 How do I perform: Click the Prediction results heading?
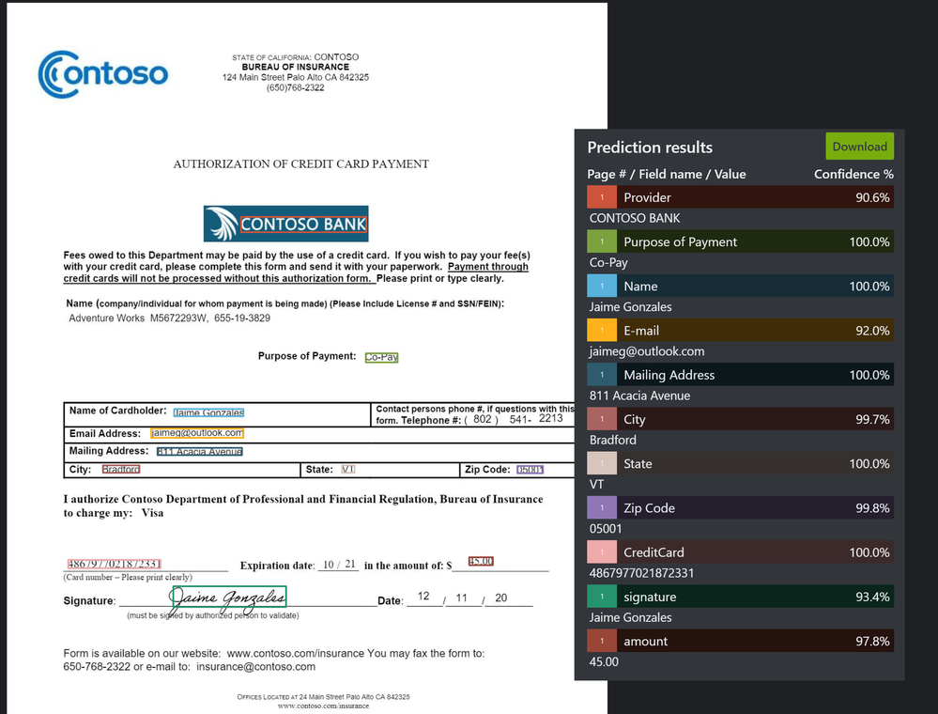coord(650,147)
